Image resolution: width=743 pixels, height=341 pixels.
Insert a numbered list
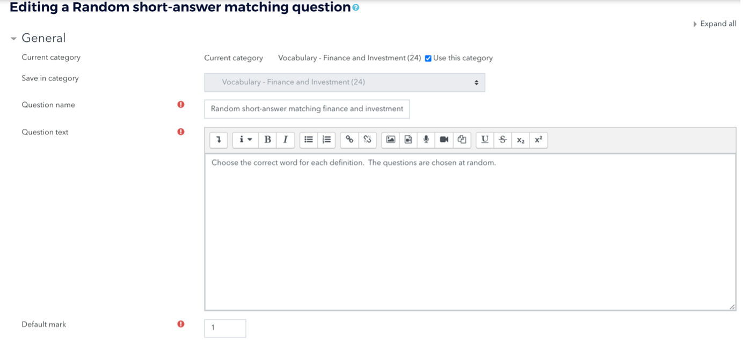click(326, 140)
